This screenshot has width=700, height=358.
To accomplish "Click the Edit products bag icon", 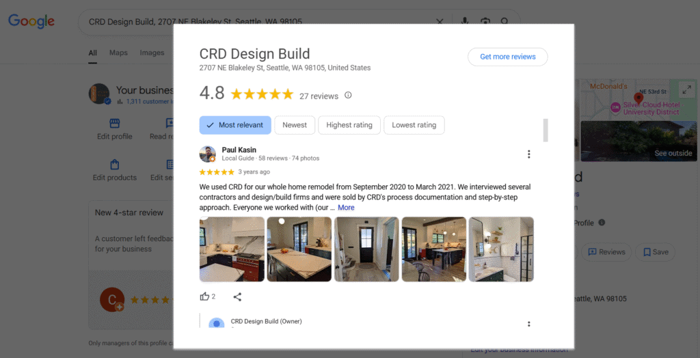I will [115, 164].
